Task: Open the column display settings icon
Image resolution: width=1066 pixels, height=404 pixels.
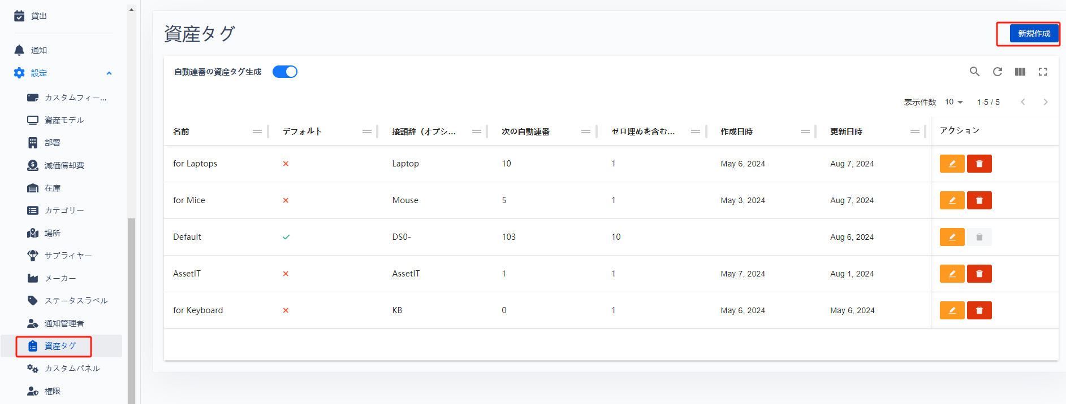Action: [x=1020, y=72]
